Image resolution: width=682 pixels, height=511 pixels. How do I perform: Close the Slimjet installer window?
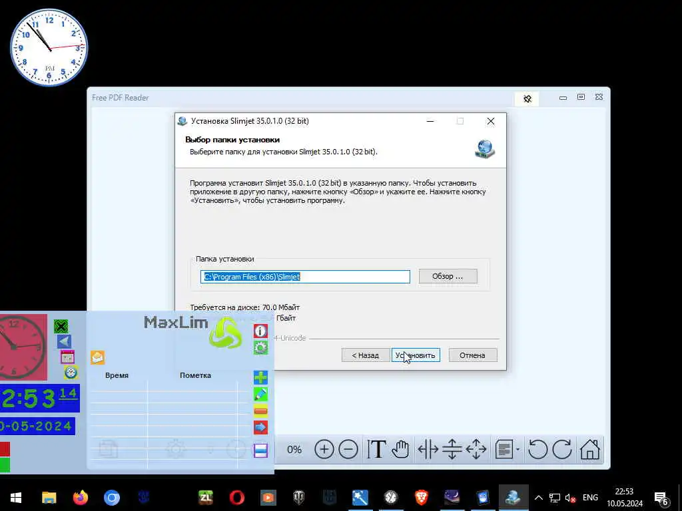click(491, 121)
